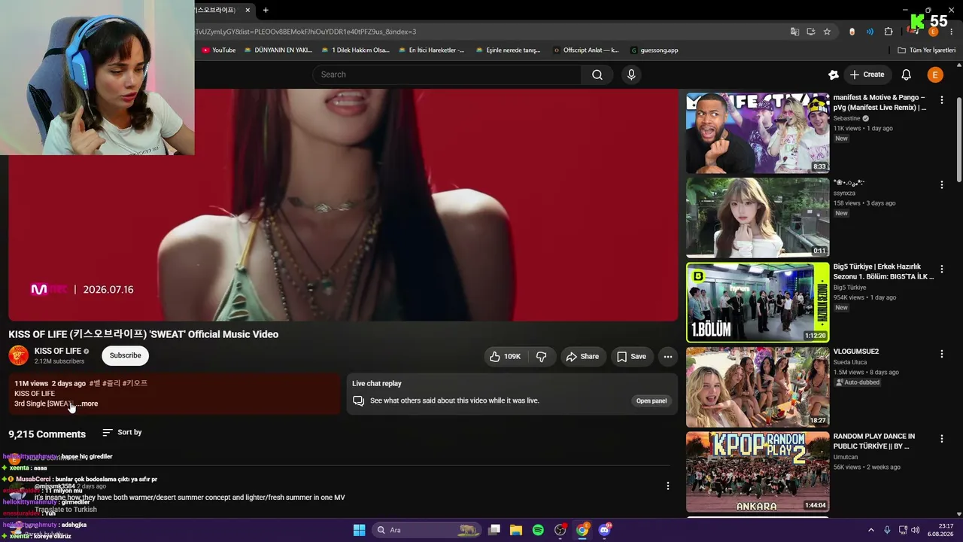Open options menu for the ssynxza video
Image resolution: width=963 pixels, height=542 pixels.
[941, 184]
